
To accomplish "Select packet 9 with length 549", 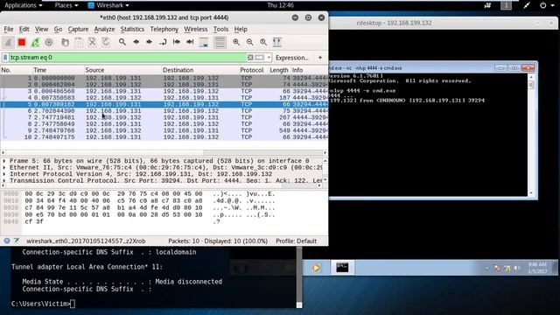I will 164,130.
